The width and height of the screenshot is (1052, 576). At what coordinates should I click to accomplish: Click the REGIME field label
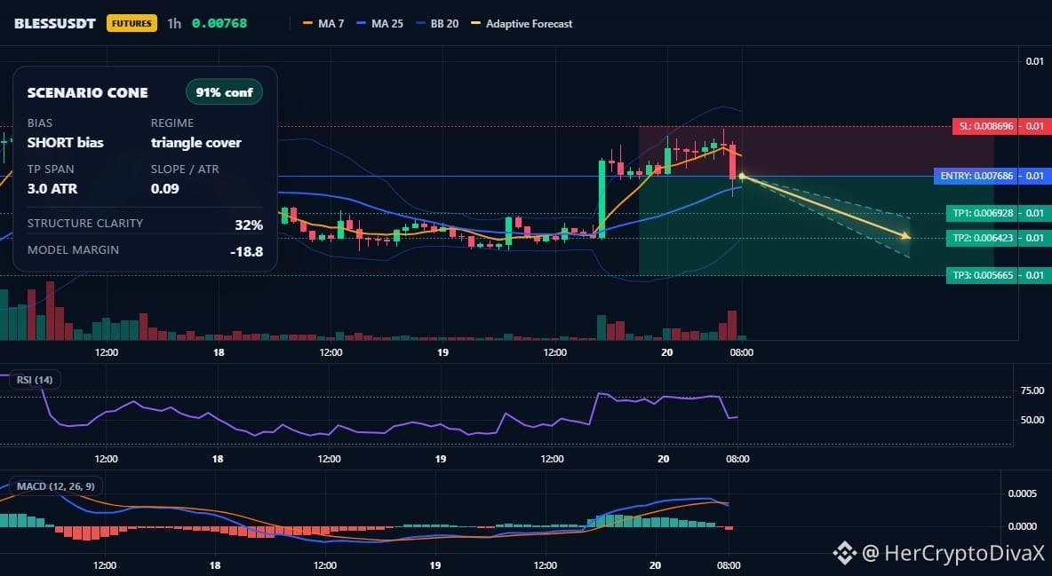[x=172, y=122]
